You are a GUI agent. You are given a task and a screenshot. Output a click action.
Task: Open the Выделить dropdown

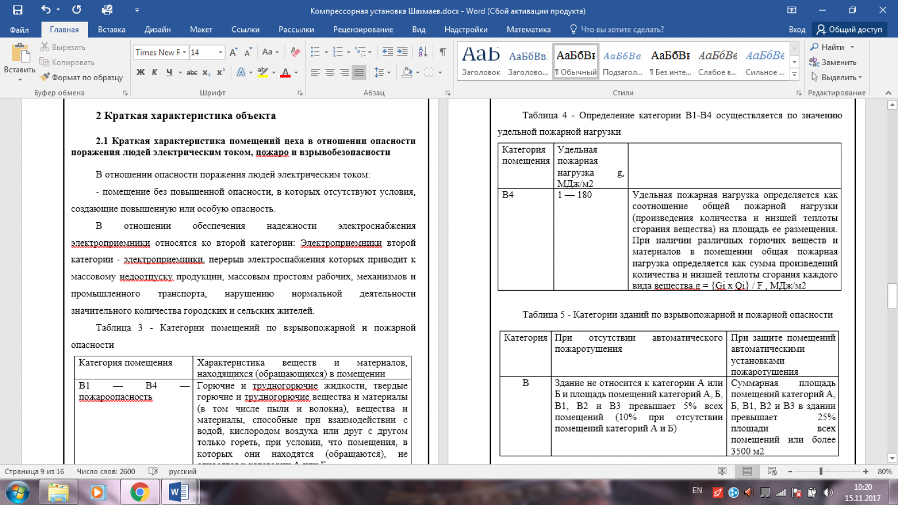[836, 77]
